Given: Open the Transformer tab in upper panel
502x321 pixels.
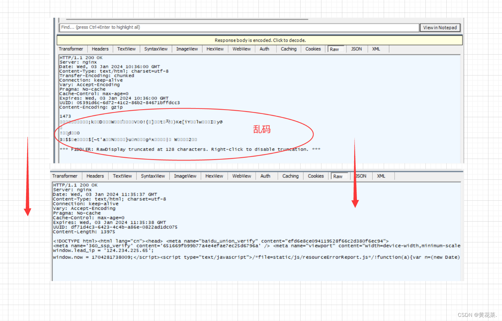Looking at the screenshot, I should point(71,49).
